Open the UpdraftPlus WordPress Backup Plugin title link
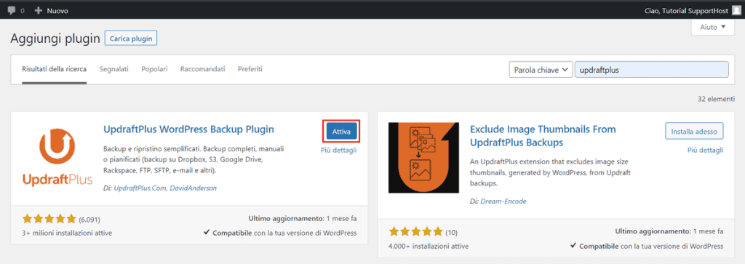The height and width of the screenshot is (264, 745). [188, 129]
